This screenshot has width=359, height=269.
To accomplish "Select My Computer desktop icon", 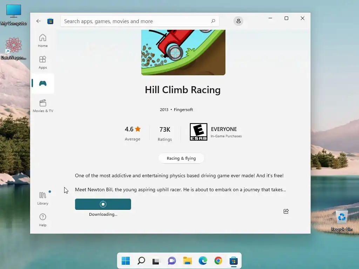I will tap(14, 15).
